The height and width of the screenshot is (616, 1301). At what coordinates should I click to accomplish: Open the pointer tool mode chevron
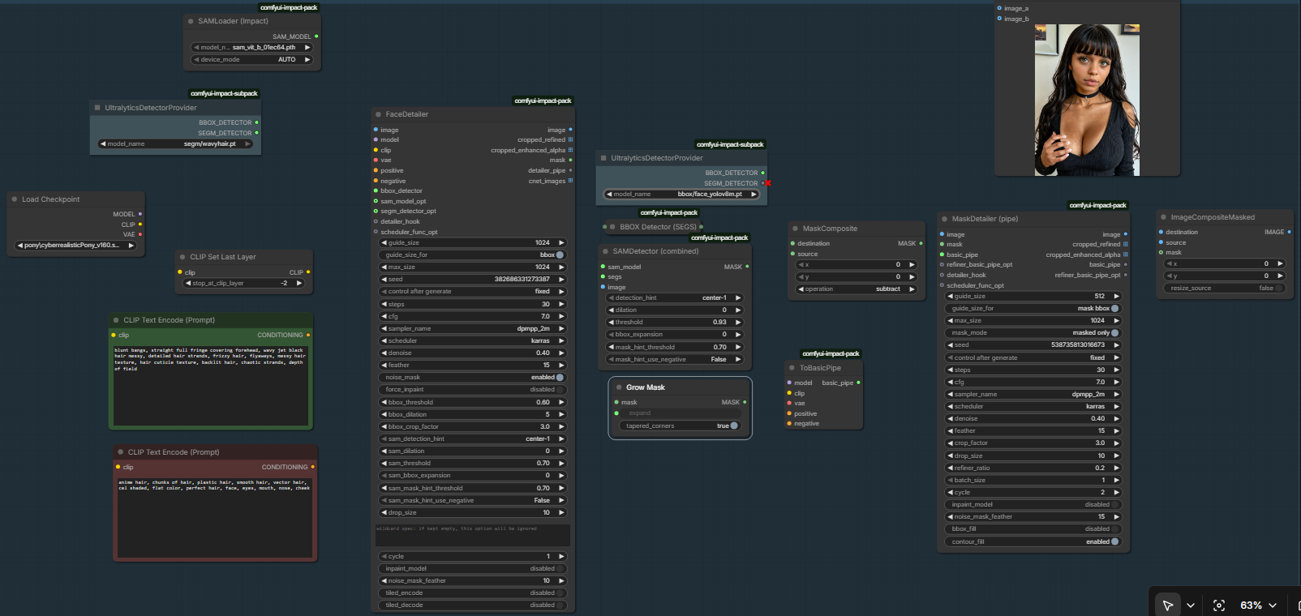pos(1190,605)
